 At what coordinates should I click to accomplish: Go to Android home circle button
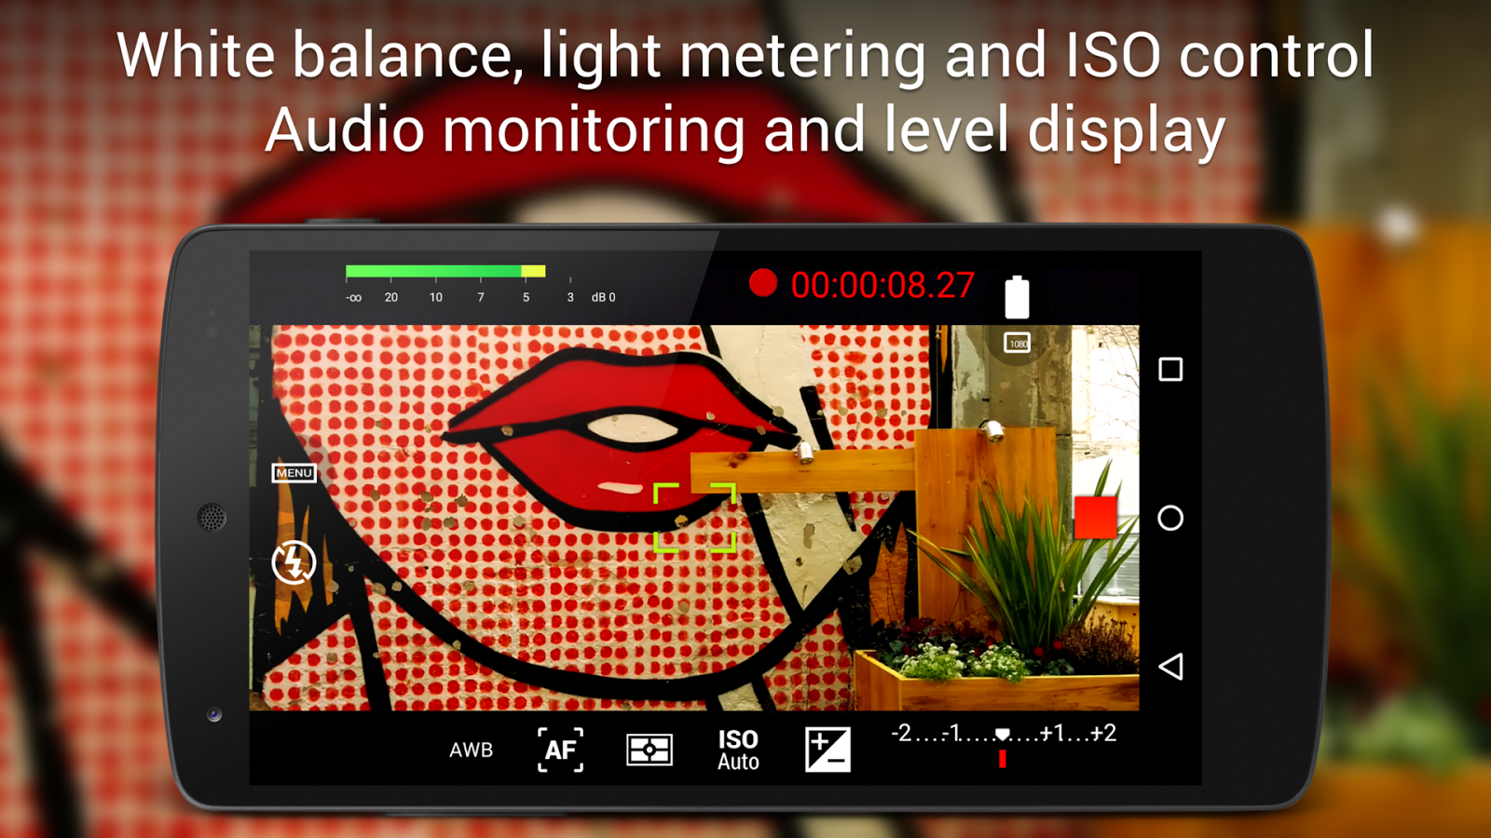1170,518
